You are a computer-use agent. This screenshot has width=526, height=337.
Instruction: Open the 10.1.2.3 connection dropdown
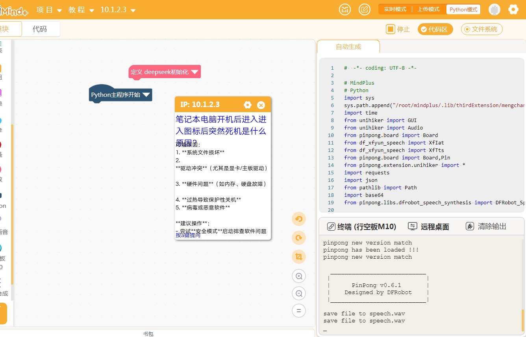[x=118, y=10]
